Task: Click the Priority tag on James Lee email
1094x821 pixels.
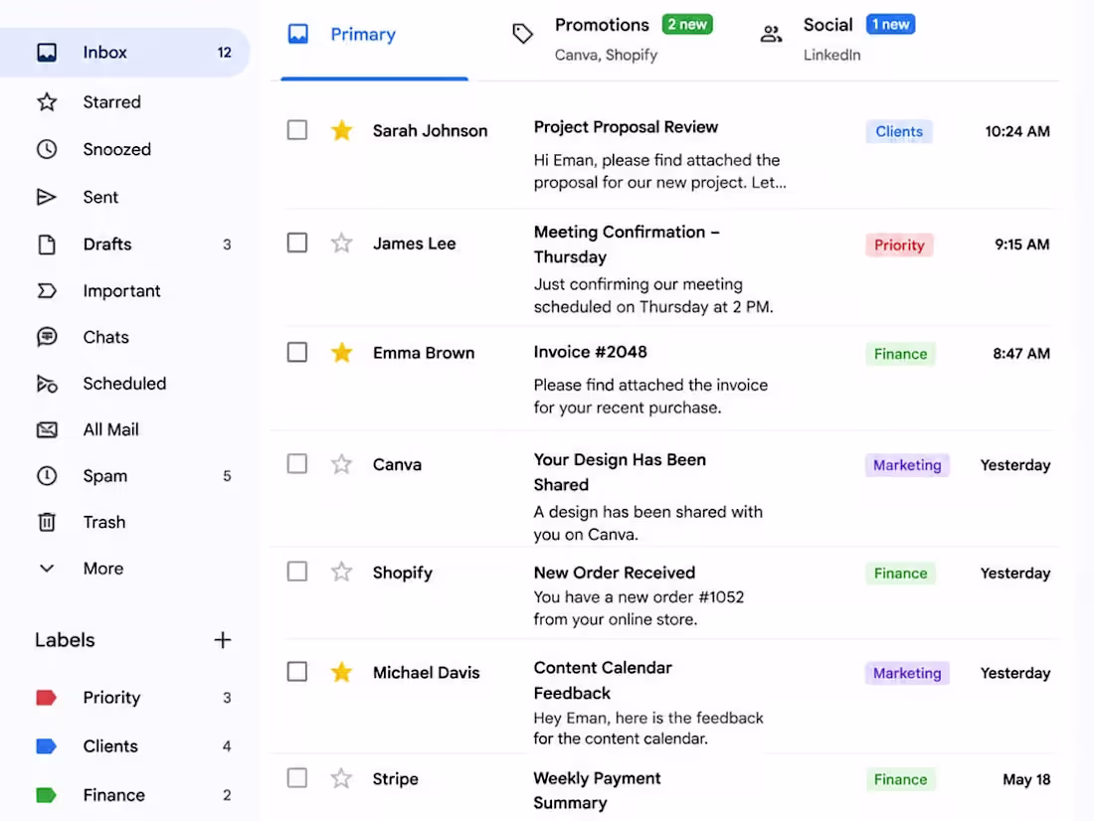Action: tap(899, 245)
